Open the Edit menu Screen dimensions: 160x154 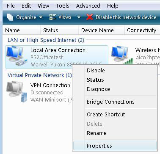[x=26, y=6]
